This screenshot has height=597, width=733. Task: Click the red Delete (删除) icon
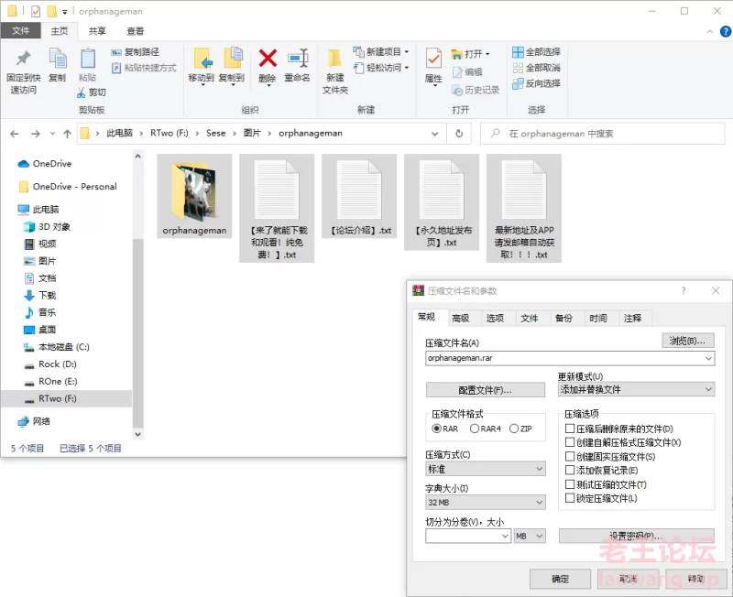point(268,59)
